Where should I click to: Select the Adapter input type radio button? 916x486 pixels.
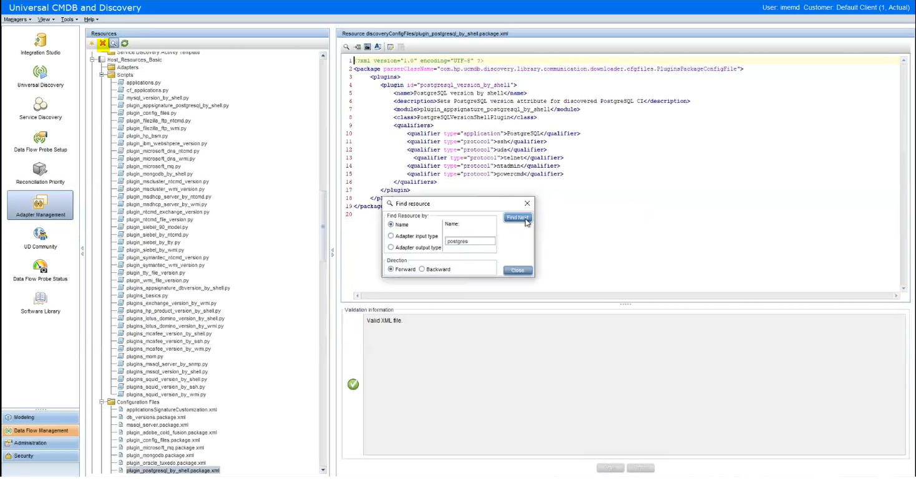coord(391,236)
